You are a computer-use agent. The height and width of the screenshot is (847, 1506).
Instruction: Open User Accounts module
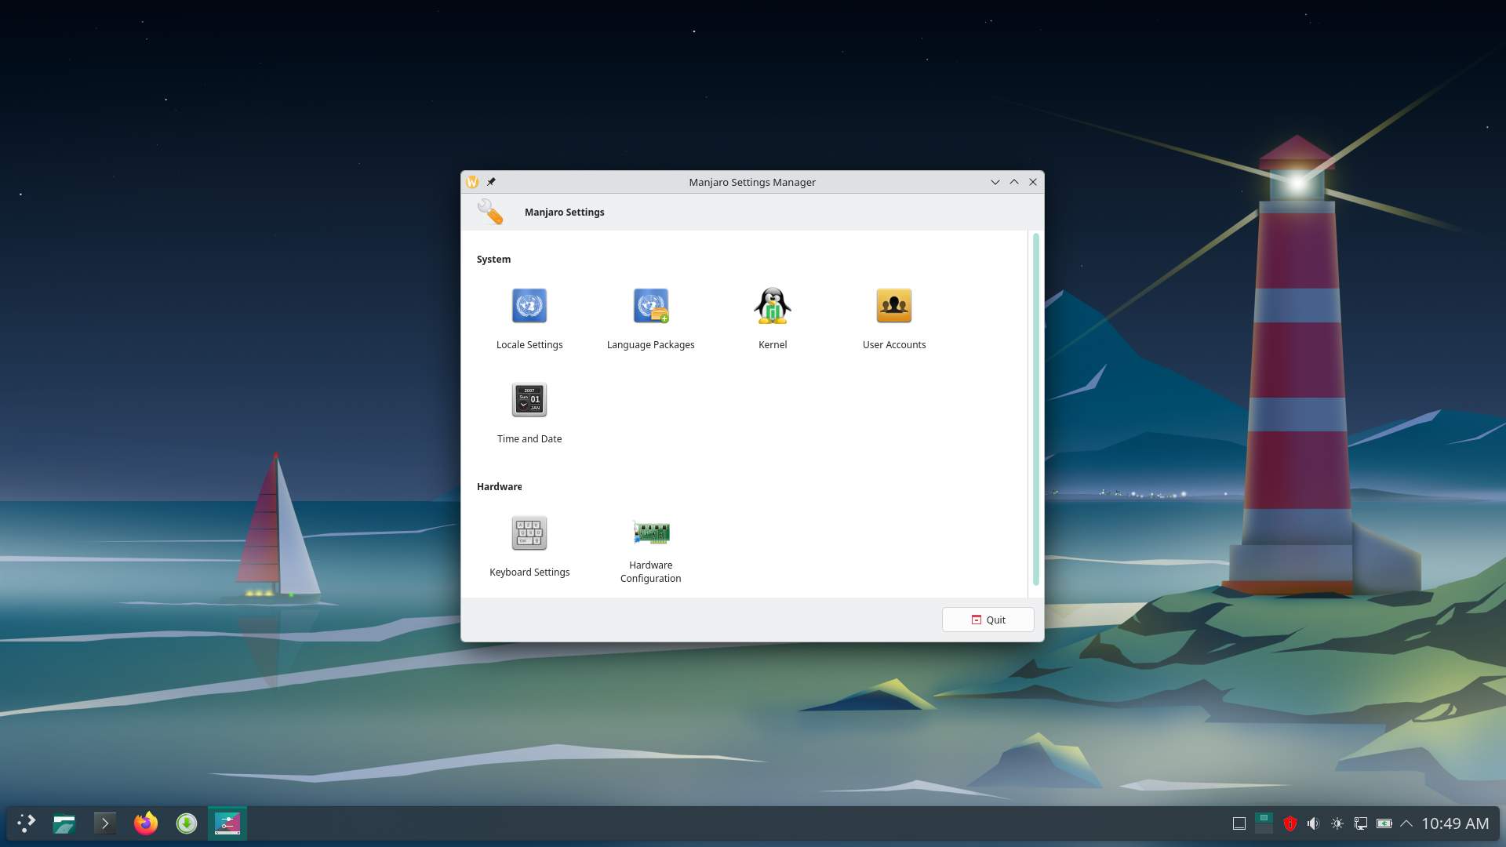[894, 318]
